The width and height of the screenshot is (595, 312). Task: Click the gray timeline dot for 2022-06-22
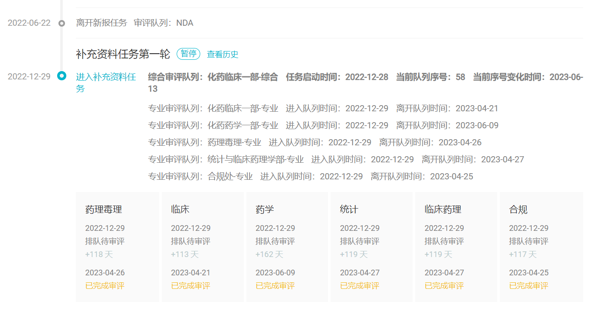(x=62, y=23)
